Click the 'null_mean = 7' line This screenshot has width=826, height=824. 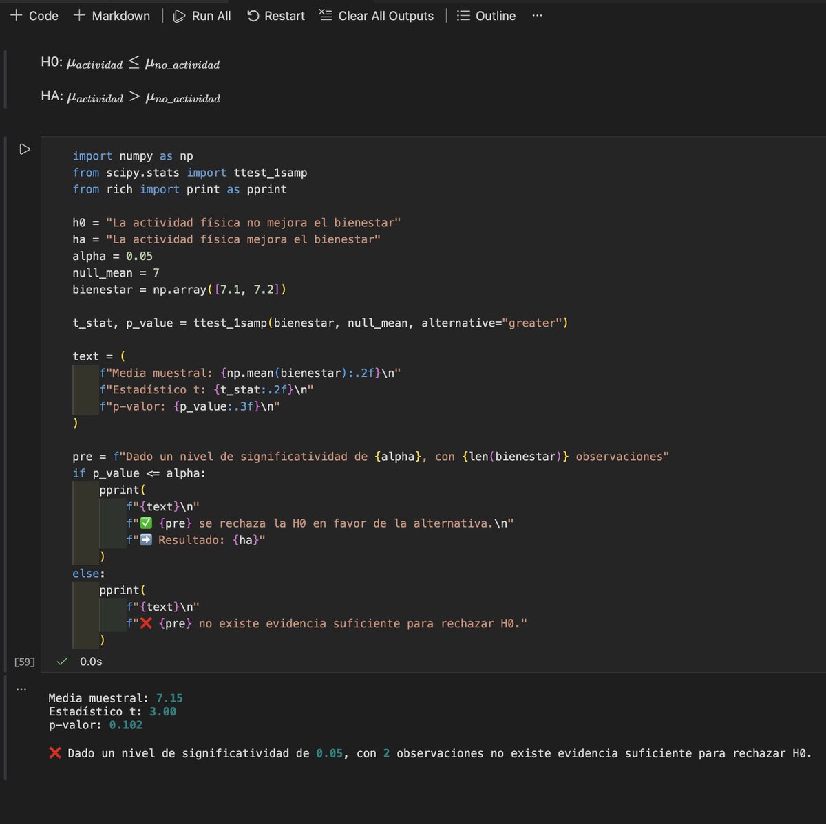click(x=116, y=273)
